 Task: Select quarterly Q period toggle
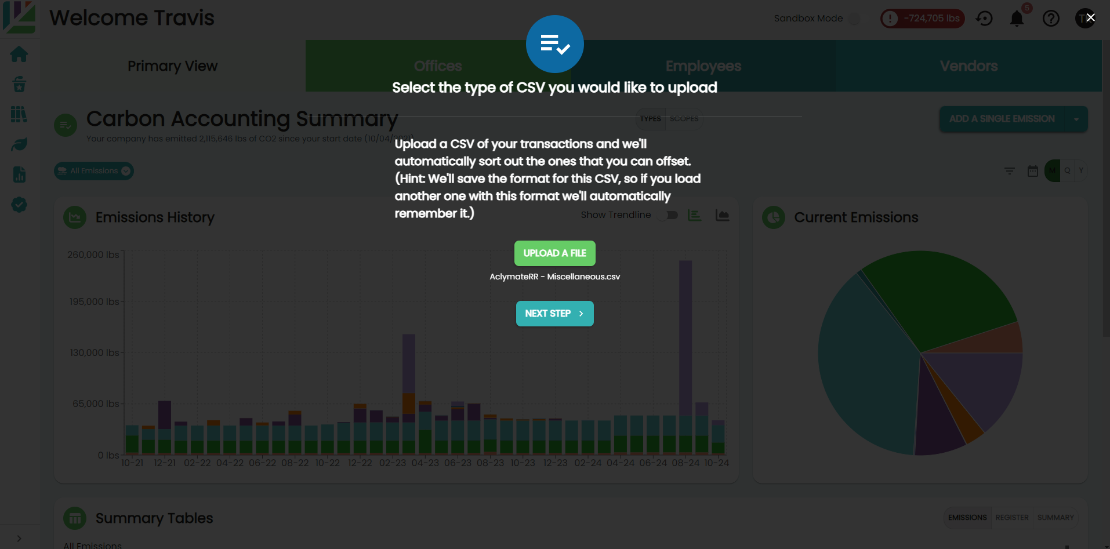pos(1067,171)
